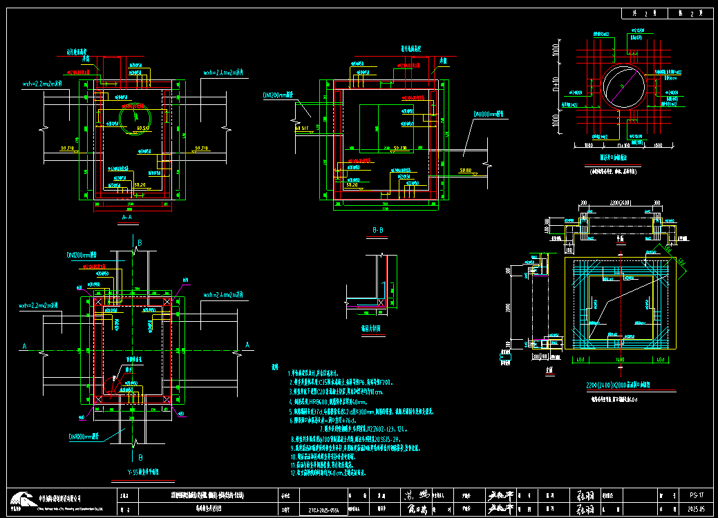The width and height of the screenshot is (718, 518).
Task: Click the A-A section title label
Action: click(x=127, y=217)
